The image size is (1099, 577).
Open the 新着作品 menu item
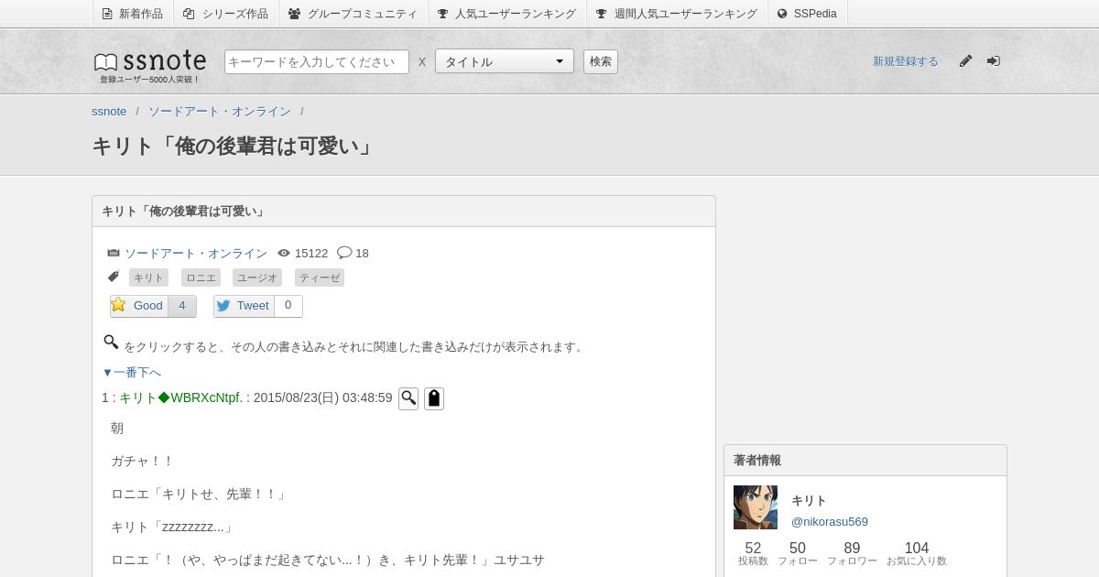tap(132, 14)
